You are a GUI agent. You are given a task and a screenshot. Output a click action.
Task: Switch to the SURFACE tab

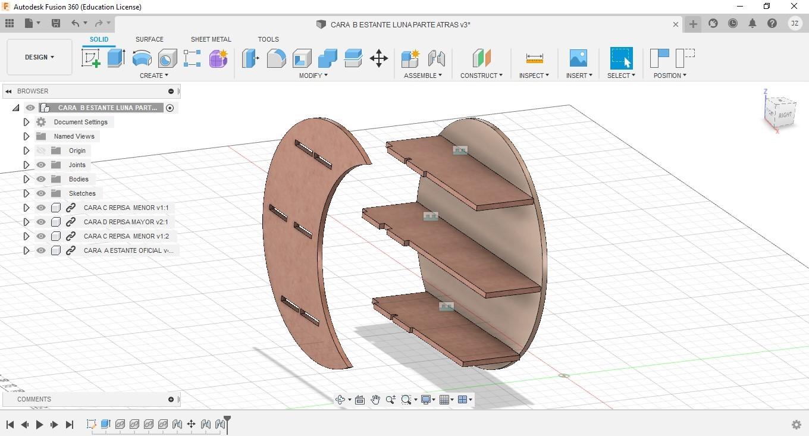(149, 39)
